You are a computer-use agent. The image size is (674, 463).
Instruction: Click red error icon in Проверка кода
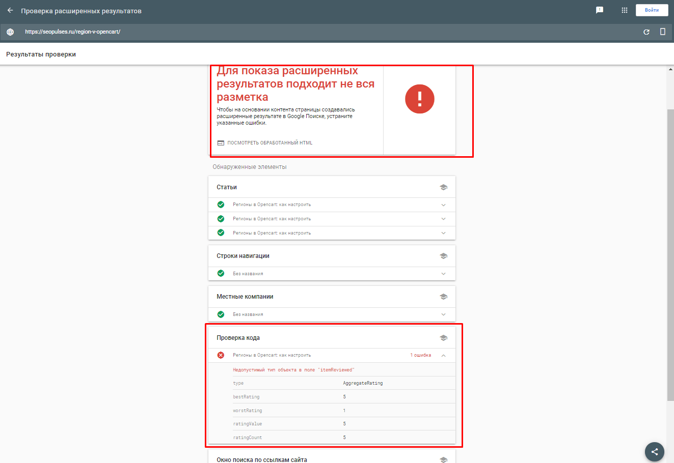coord(221,355)
